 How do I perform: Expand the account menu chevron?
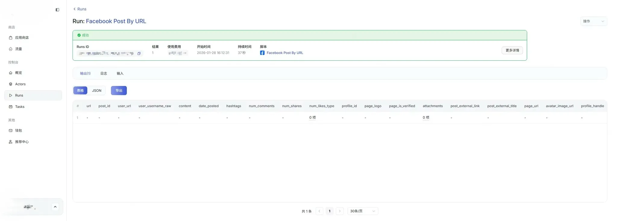click(x=55, y=207)
